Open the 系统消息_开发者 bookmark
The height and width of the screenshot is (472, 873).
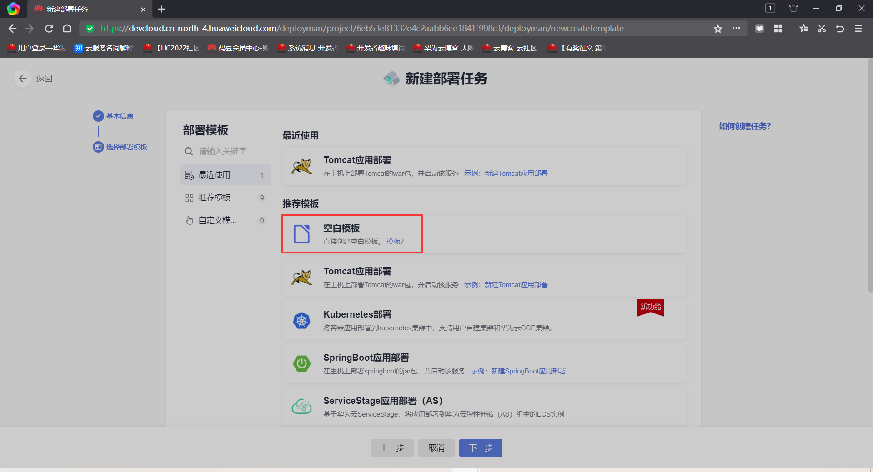pos(308,48)
